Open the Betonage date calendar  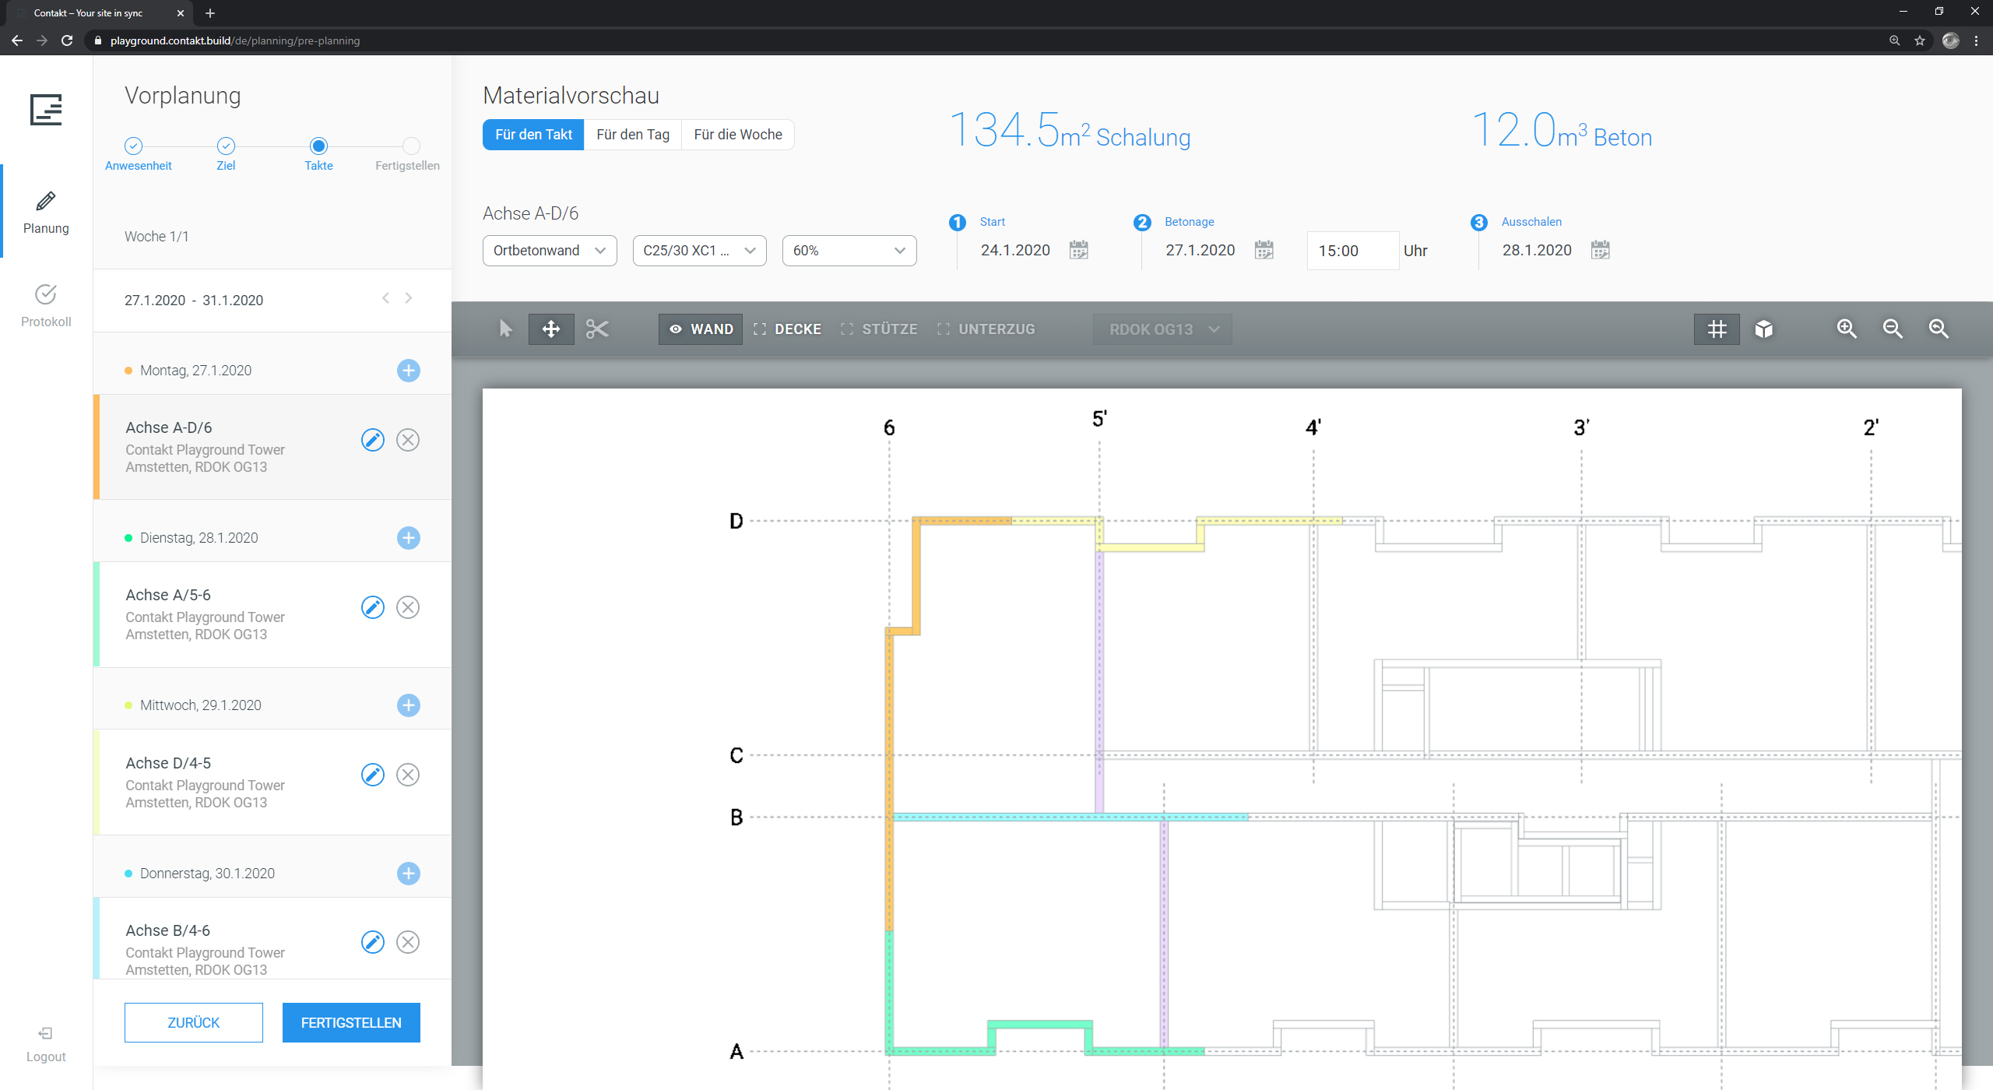click(x=1264, y=250)
